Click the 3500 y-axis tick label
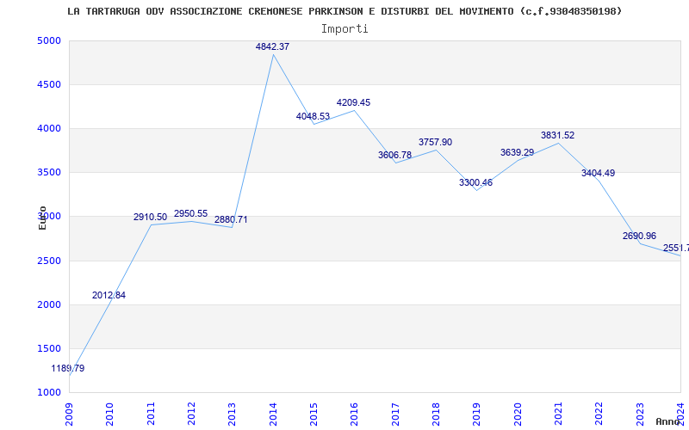This screenshot has height=430, width=689. point(49,173)
